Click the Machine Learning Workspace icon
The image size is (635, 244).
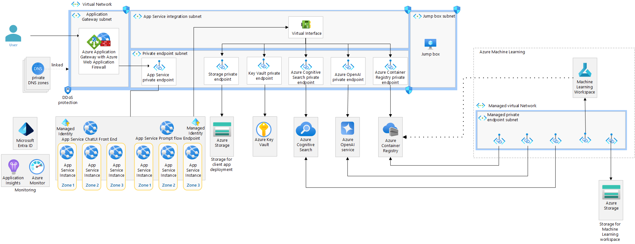(x=585, y=70)
